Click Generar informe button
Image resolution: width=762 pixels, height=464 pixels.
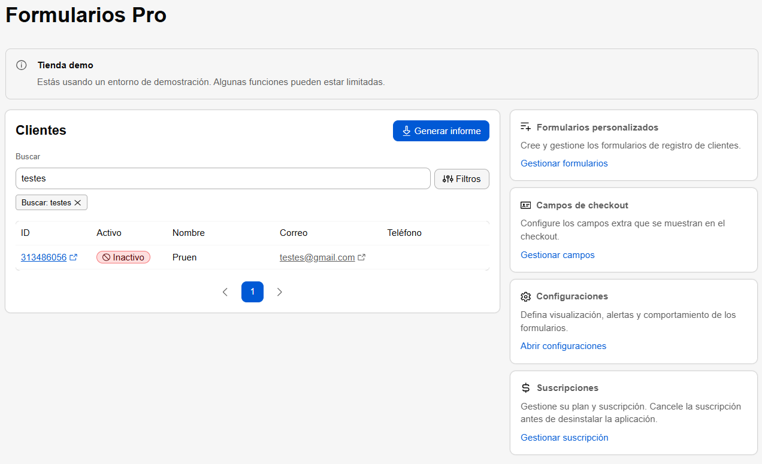441,131
